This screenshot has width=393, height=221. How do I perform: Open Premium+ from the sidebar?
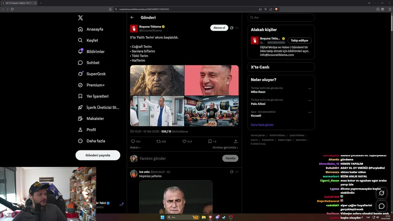coord(91,85)
